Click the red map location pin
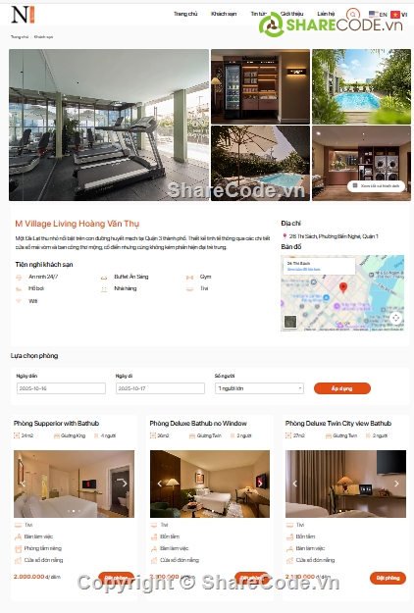 click(343, 287)
